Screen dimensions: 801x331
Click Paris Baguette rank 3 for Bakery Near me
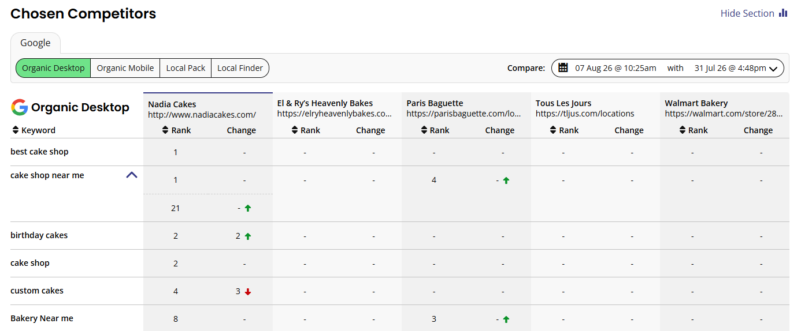point(434,319)
